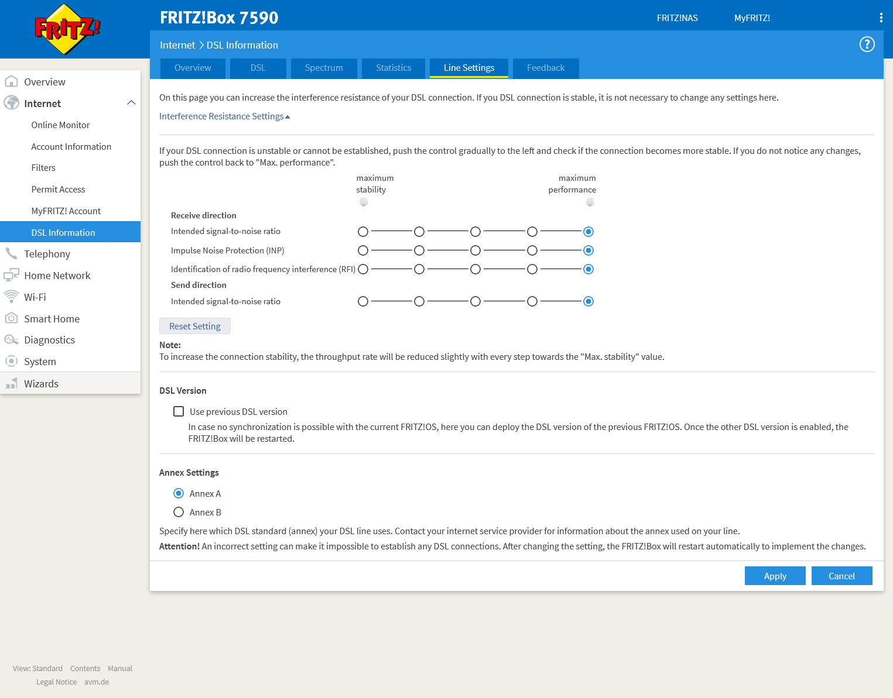Open the avm.de footer link

click(x=97, y=682)
